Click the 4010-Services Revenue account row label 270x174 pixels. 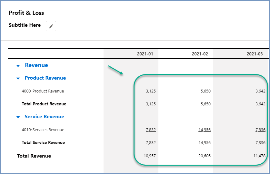pos(43,130)
